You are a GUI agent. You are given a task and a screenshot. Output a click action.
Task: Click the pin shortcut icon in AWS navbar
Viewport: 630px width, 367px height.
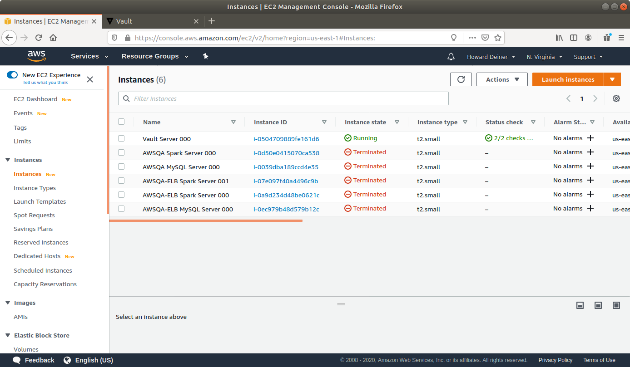coord(205,56)
